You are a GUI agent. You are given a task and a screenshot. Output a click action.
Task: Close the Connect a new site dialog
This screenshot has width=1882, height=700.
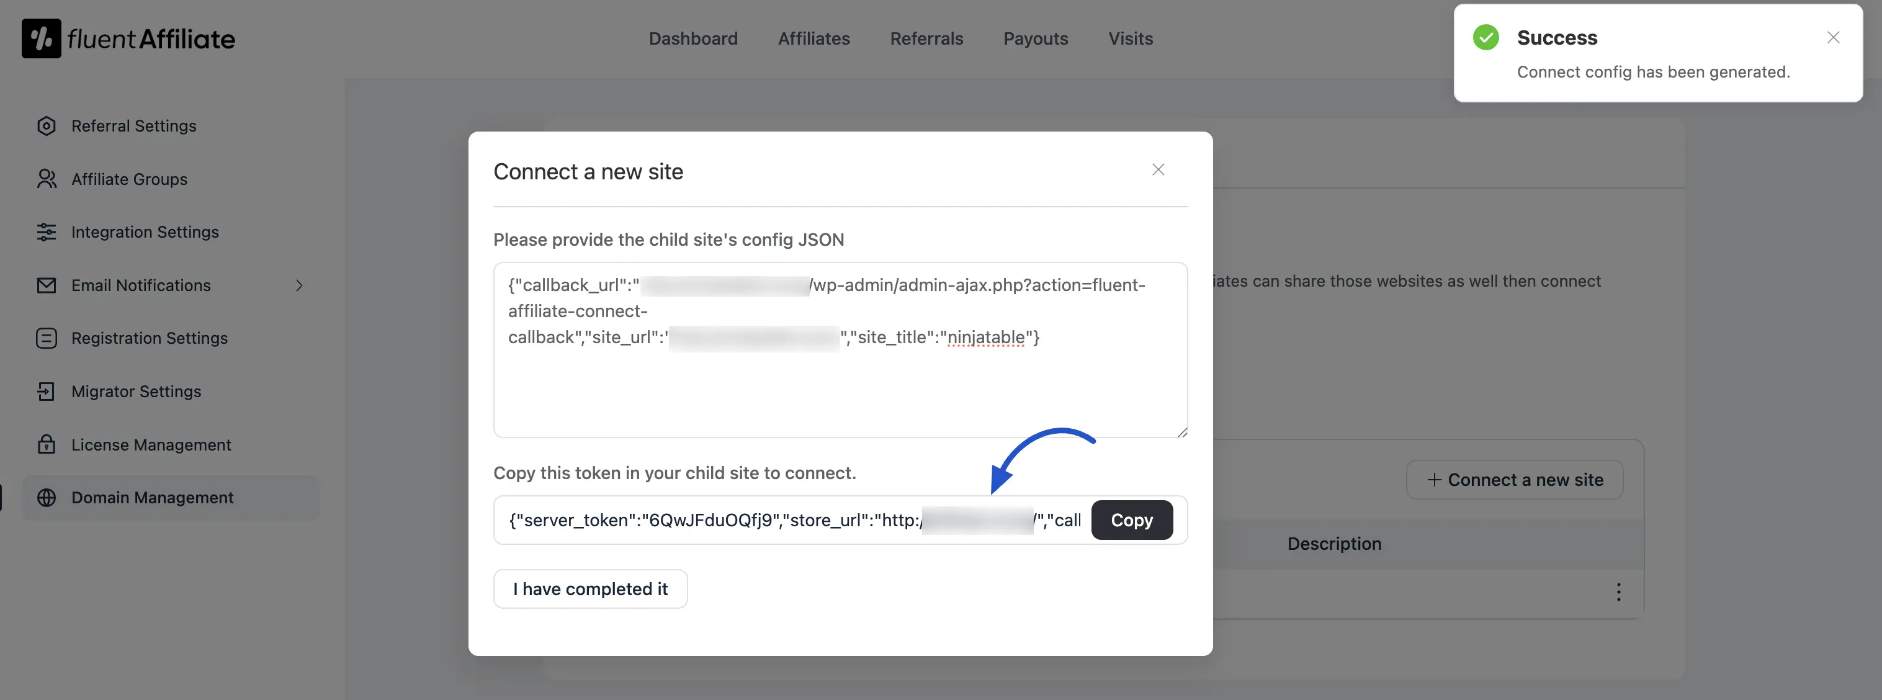[x=1158, y=169]
